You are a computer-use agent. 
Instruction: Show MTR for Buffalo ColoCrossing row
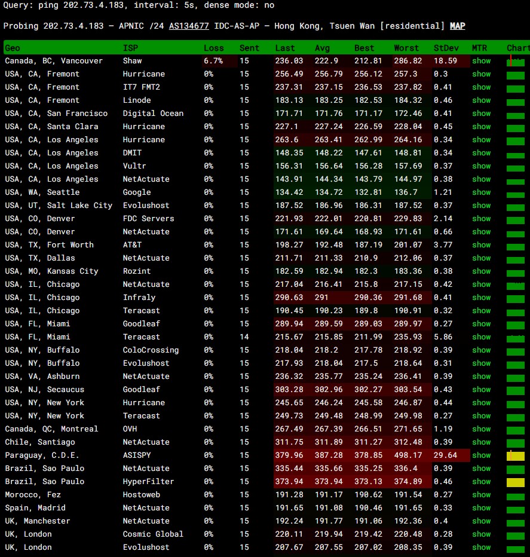point(482,350)
